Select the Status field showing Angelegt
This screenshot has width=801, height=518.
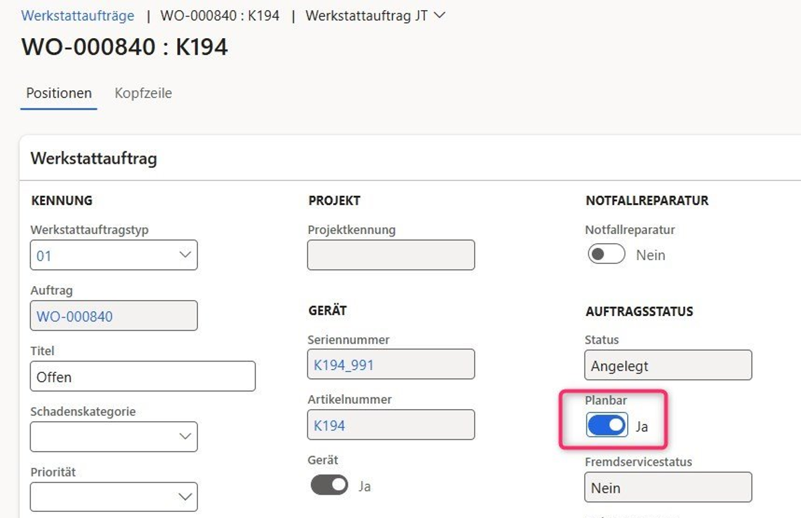point(667,365)
